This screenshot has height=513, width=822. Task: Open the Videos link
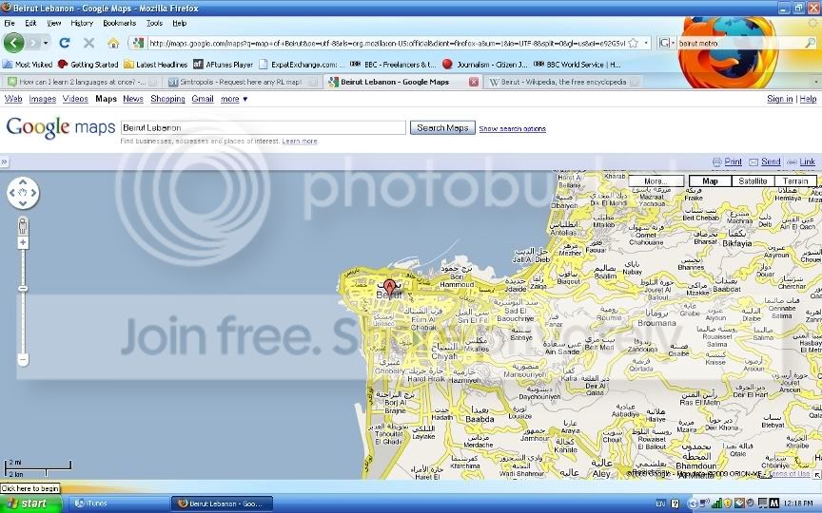(75, 99)
